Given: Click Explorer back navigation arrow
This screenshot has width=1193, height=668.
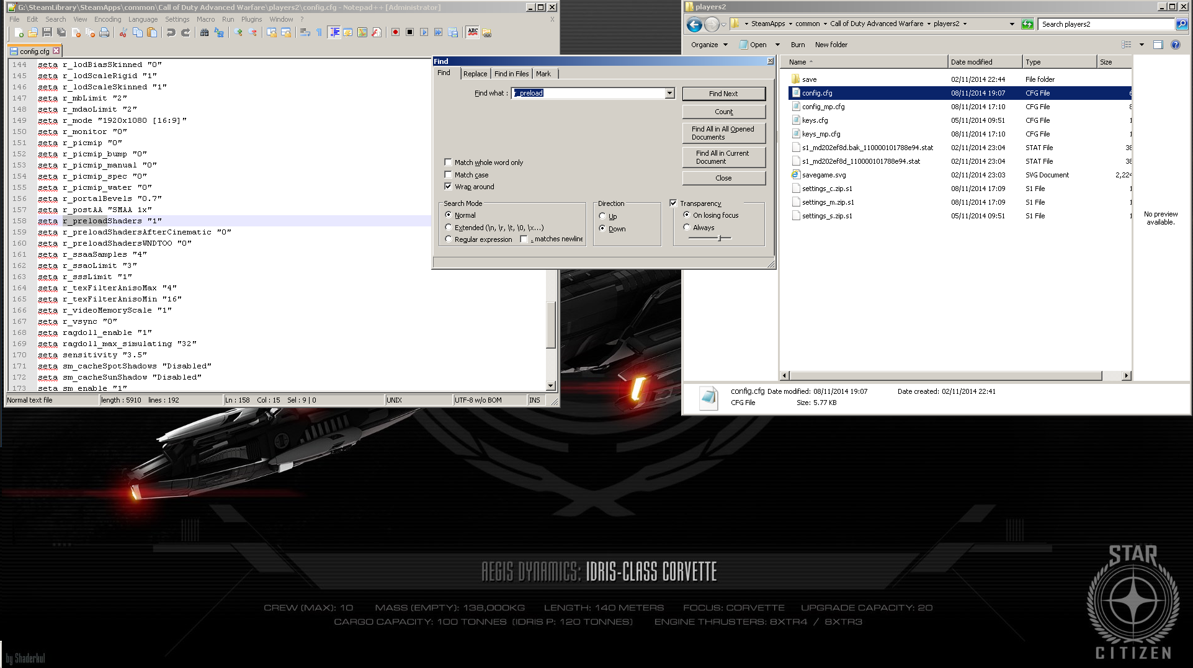Looking at the screenshot, I should 694,24.
